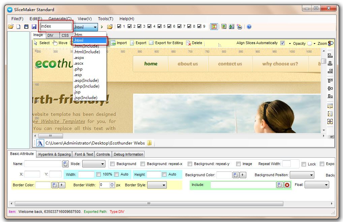This screenshot has width=343, height=222.
Task: Click the New blank document icon
Action: 19,27
